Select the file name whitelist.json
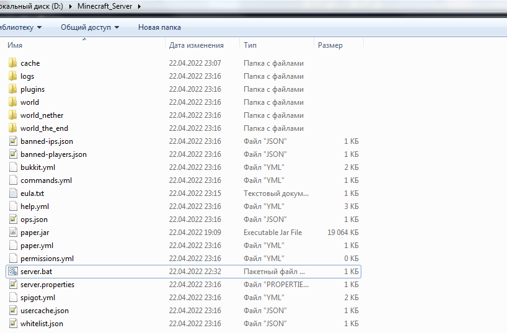The width and height of the screenshot is (507, 333). click(x=42, y=324)
